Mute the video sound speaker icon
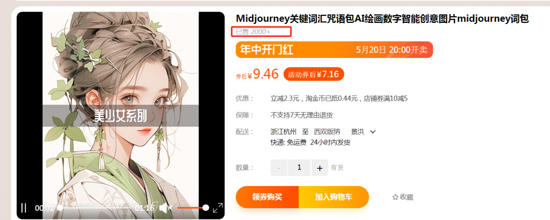The width and height of the screenshot is (550, 220). [x=166, y=208]
